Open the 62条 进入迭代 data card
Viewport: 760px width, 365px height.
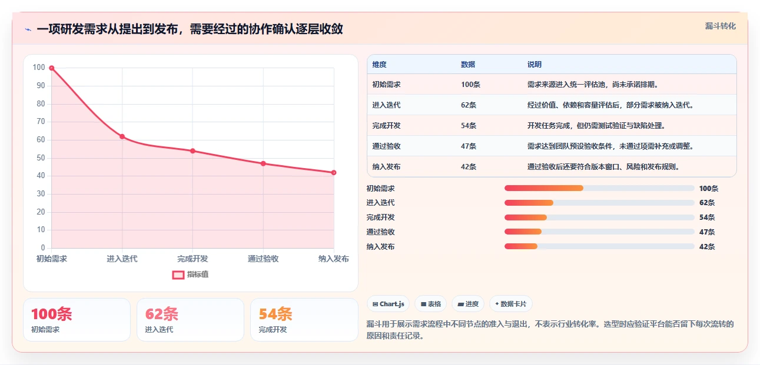(x=190, y=320)
